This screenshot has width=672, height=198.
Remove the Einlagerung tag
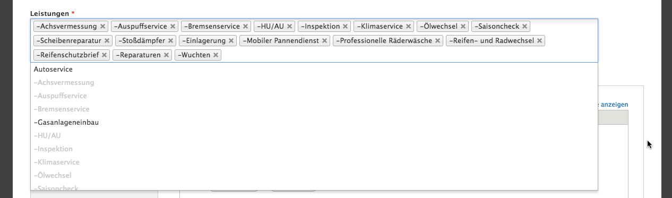(231, 40)
